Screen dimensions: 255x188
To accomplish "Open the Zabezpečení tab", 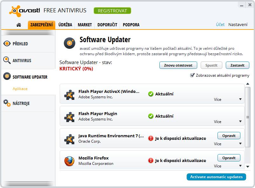I will (42, 25).
